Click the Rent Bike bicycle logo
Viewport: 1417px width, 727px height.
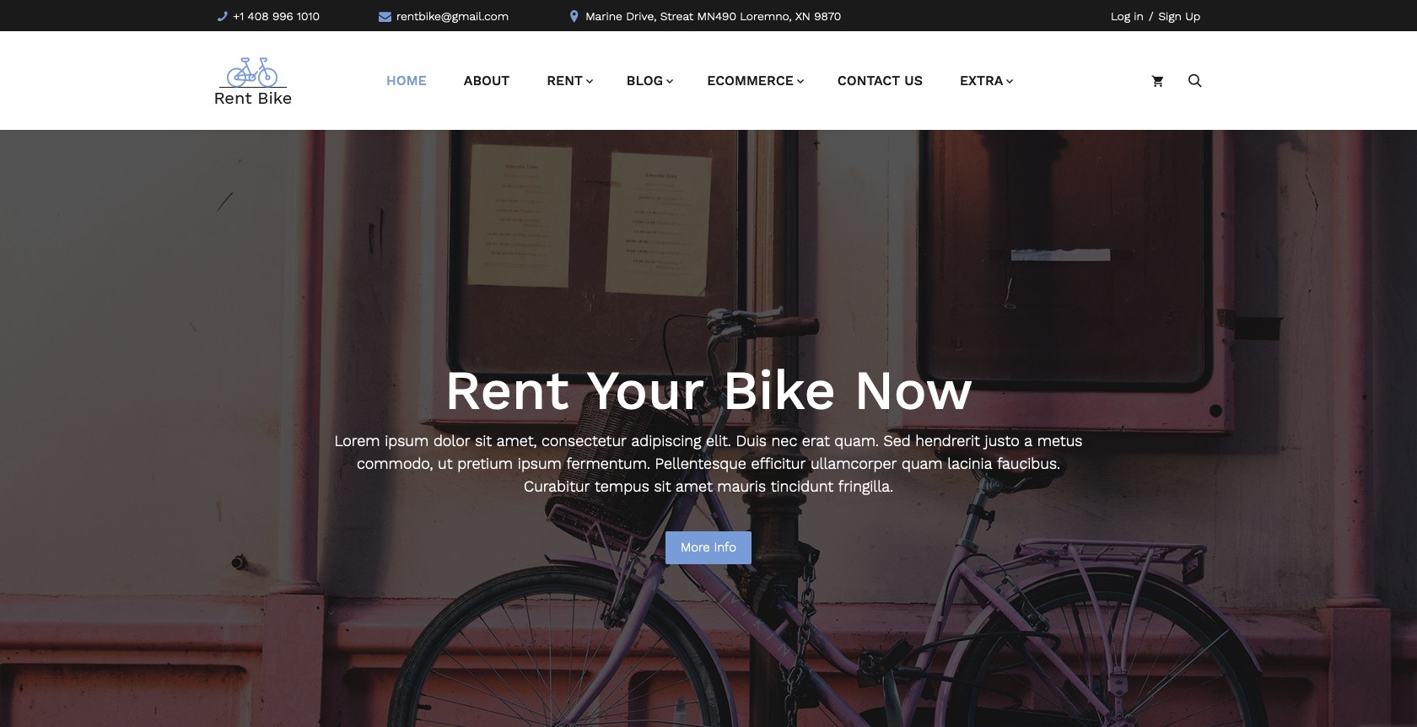(253, 81)
